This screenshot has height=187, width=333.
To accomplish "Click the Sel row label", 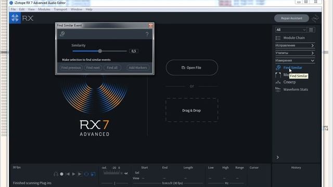I will click(137, 172).
